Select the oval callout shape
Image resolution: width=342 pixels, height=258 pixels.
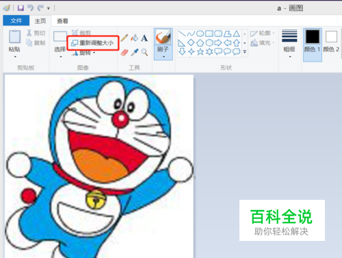(x=227, y=51)
